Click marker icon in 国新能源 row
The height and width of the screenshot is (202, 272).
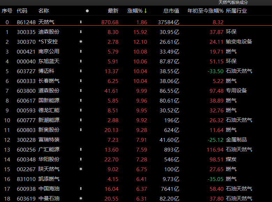(x=81, y=100)
